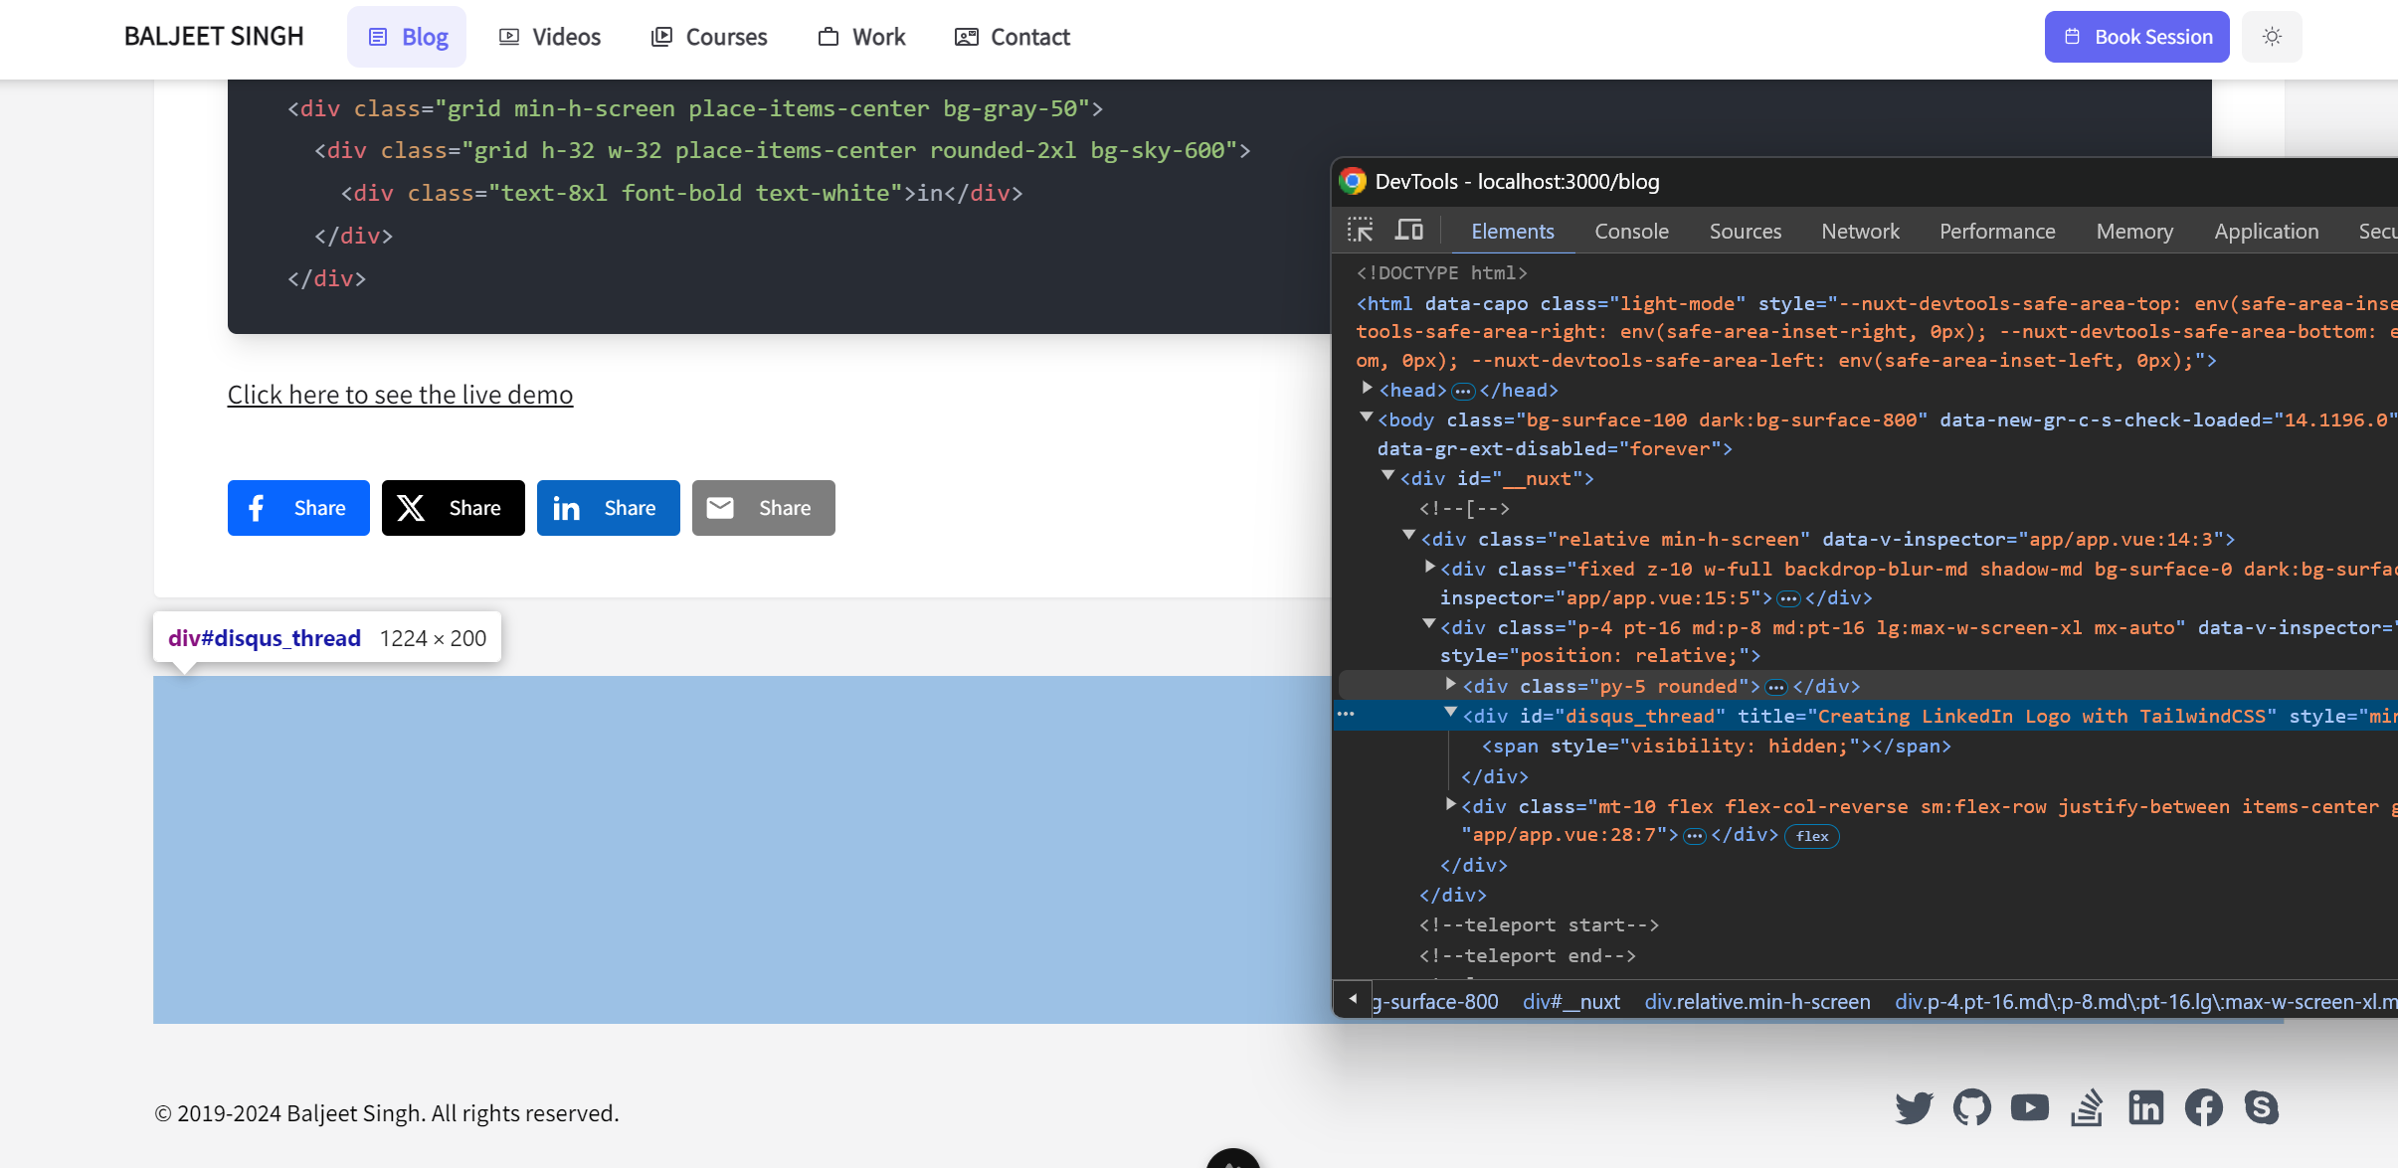Switch to the Console tab
Screen dimensions: 2398x1168
click(x=1631, y=231)
